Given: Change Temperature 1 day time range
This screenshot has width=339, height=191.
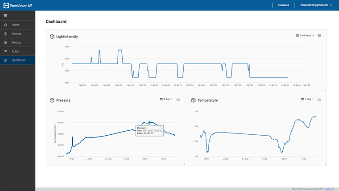Looking at the screenshot, I should [x=307, y=99].
